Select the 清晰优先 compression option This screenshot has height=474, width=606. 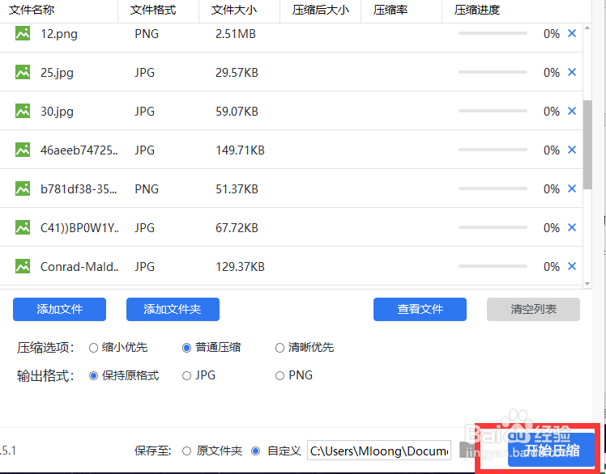coord(280,348)
